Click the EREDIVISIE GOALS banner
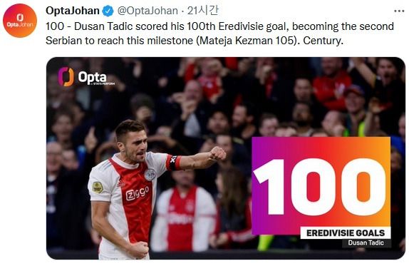This screenshot has width=409, height=266. click(346, 233)
